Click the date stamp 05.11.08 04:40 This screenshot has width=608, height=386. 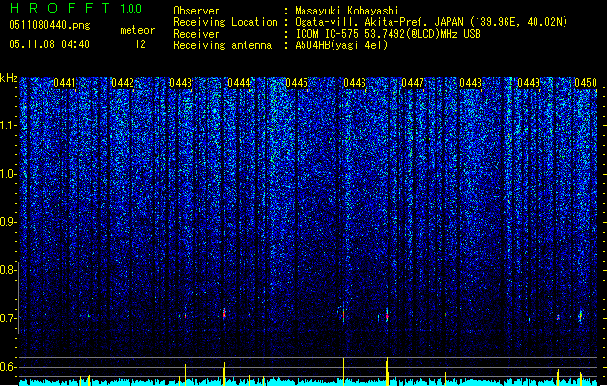[x=49, y=44]
